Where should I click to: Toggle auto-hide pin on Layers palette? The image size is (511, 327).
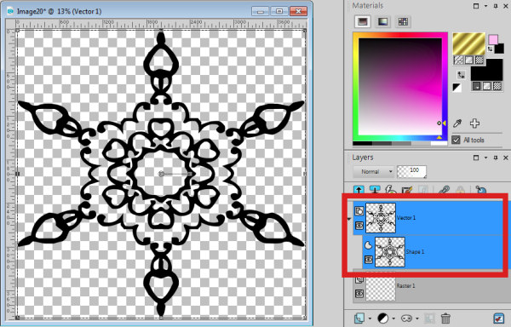point(496,158)
